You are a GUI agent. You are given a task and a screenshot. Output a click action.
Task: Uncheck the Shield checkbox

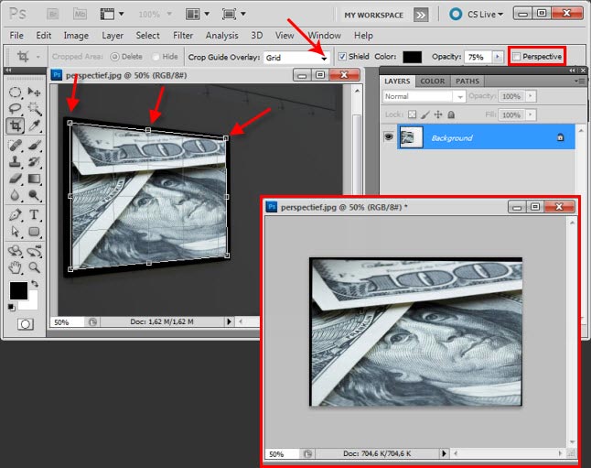point(342,57)
